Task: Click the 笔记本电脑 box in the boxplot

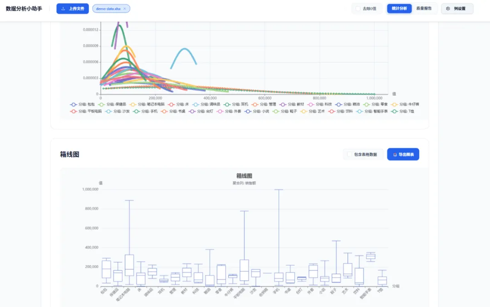Action: (x=129, y=265)
